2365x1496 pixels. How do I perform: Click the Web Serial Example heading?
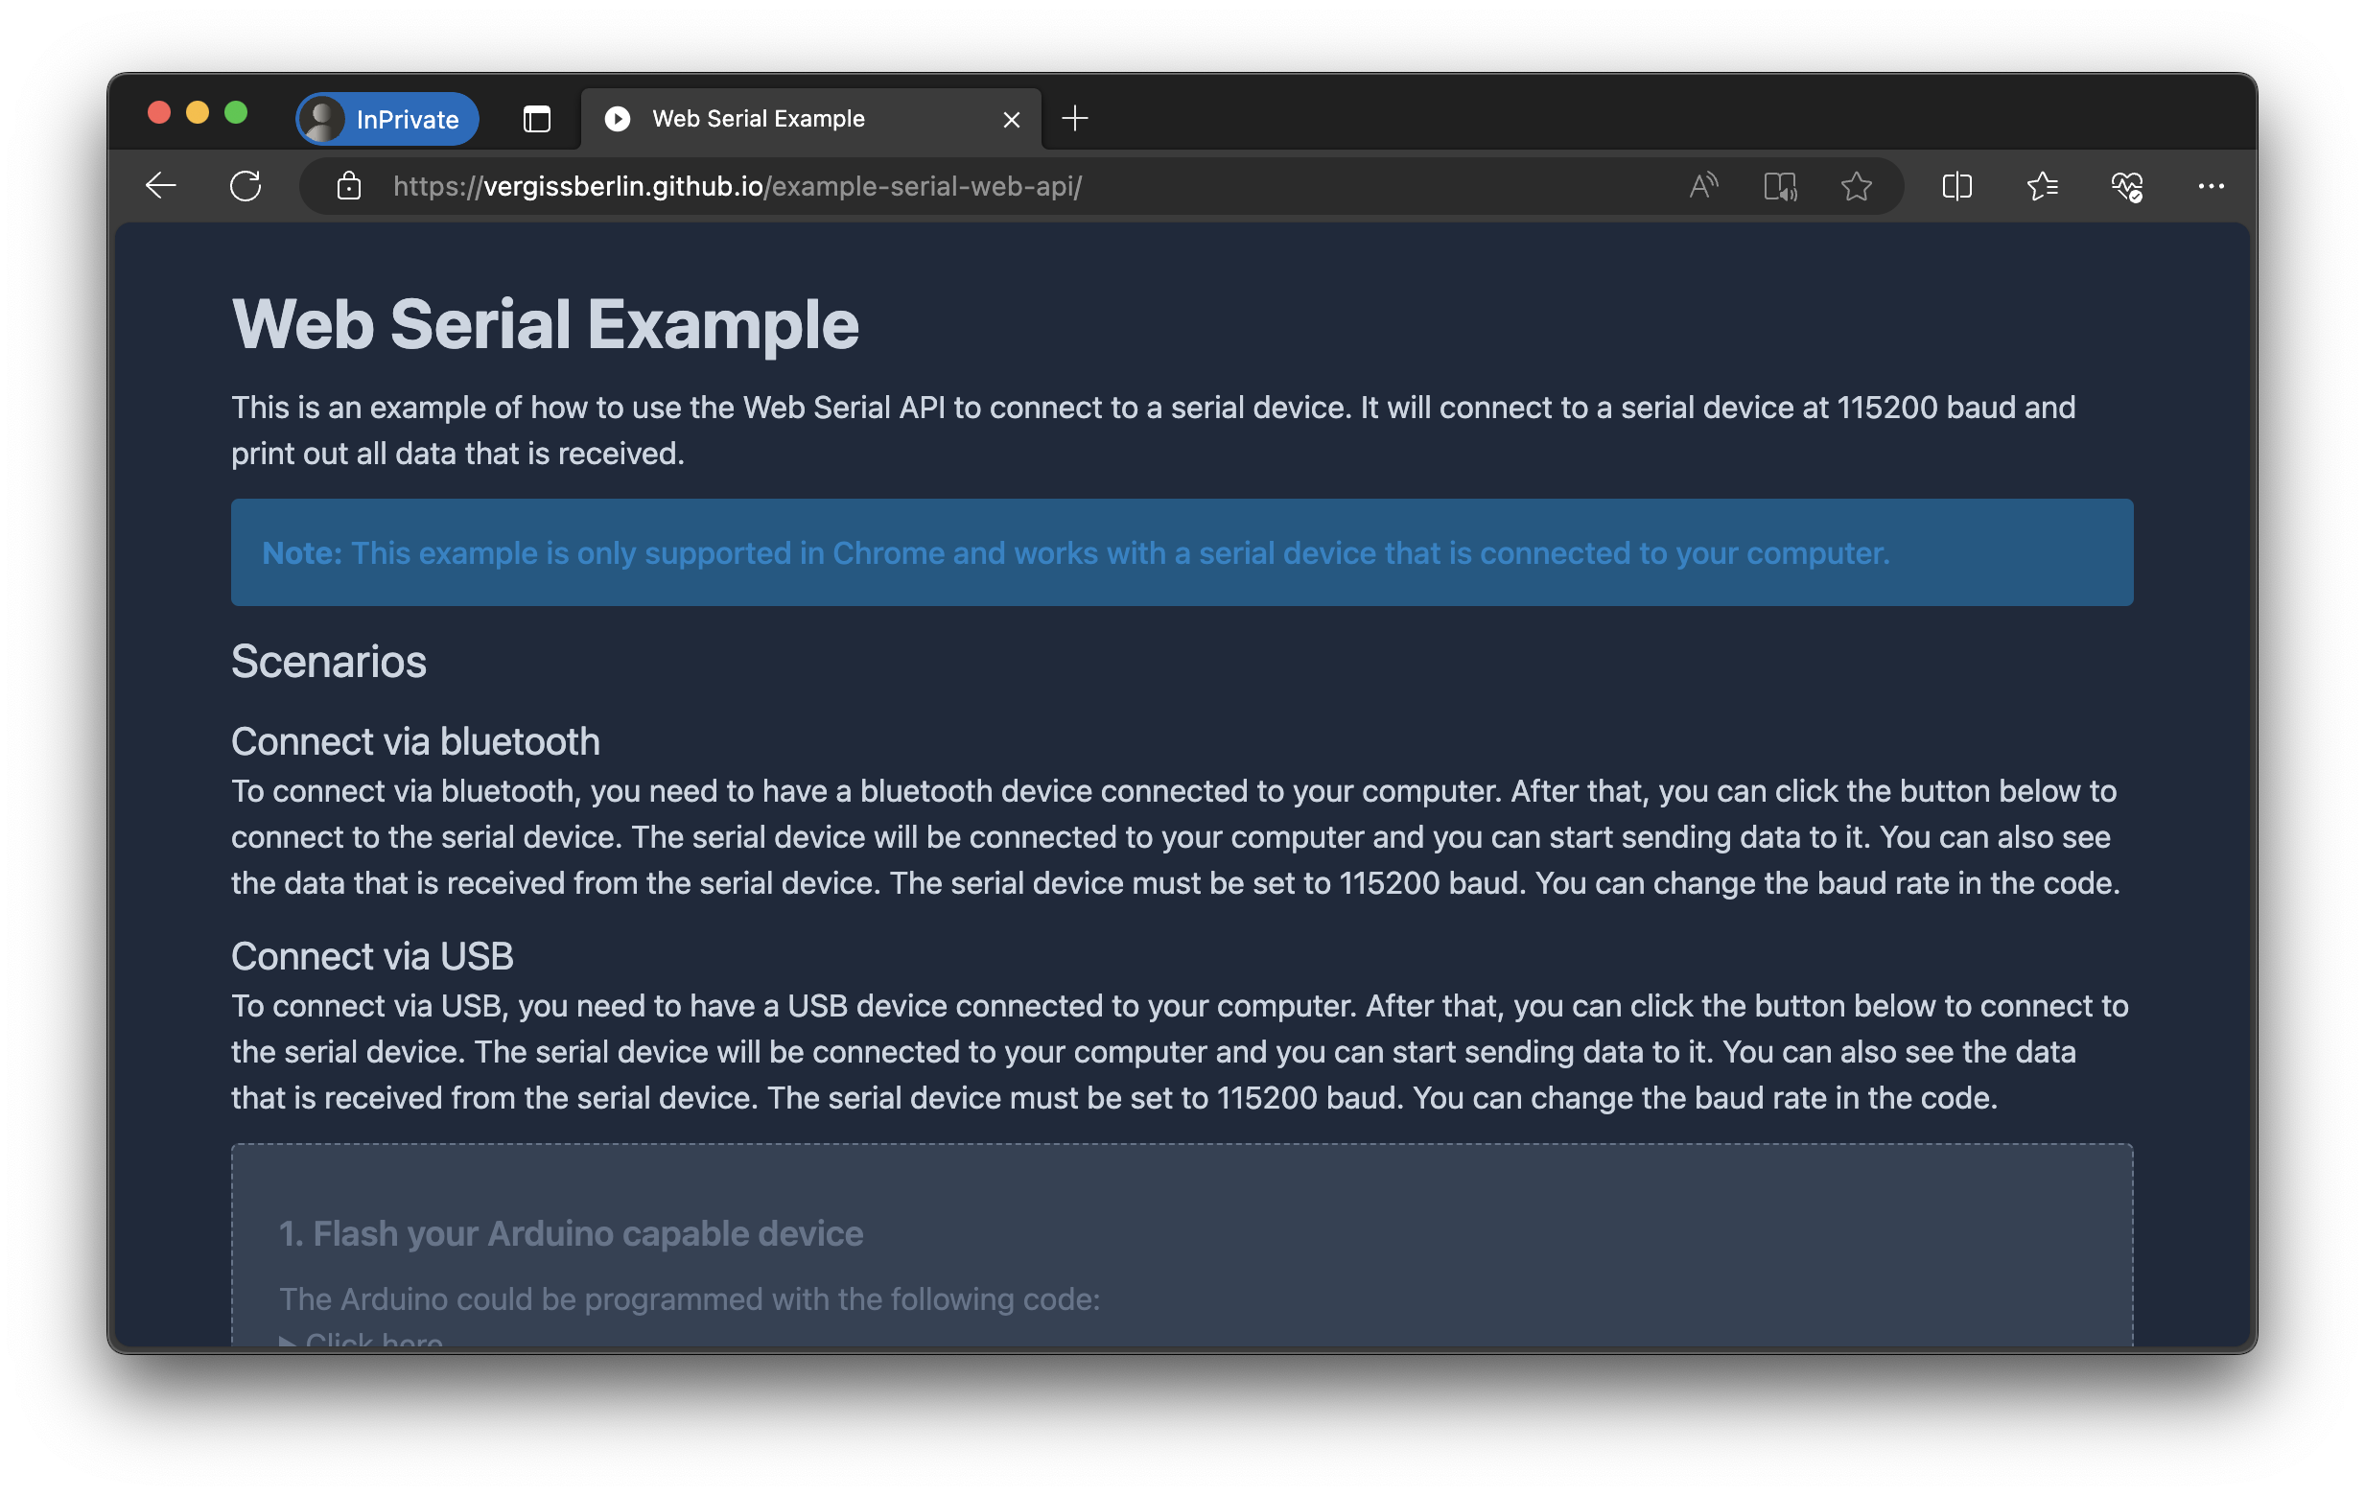point(545,323)
